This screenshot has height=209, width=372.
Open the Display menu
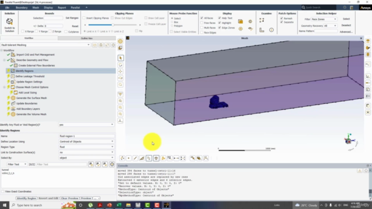(48, 8)
